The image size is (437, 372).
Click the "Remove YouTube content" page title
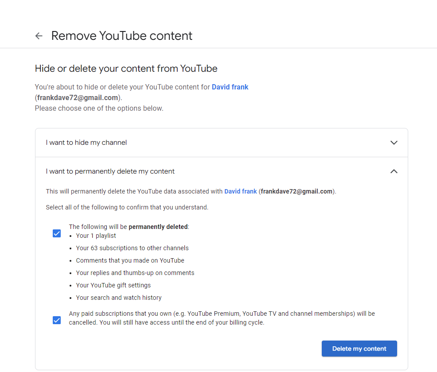click(x=122, y=36)
